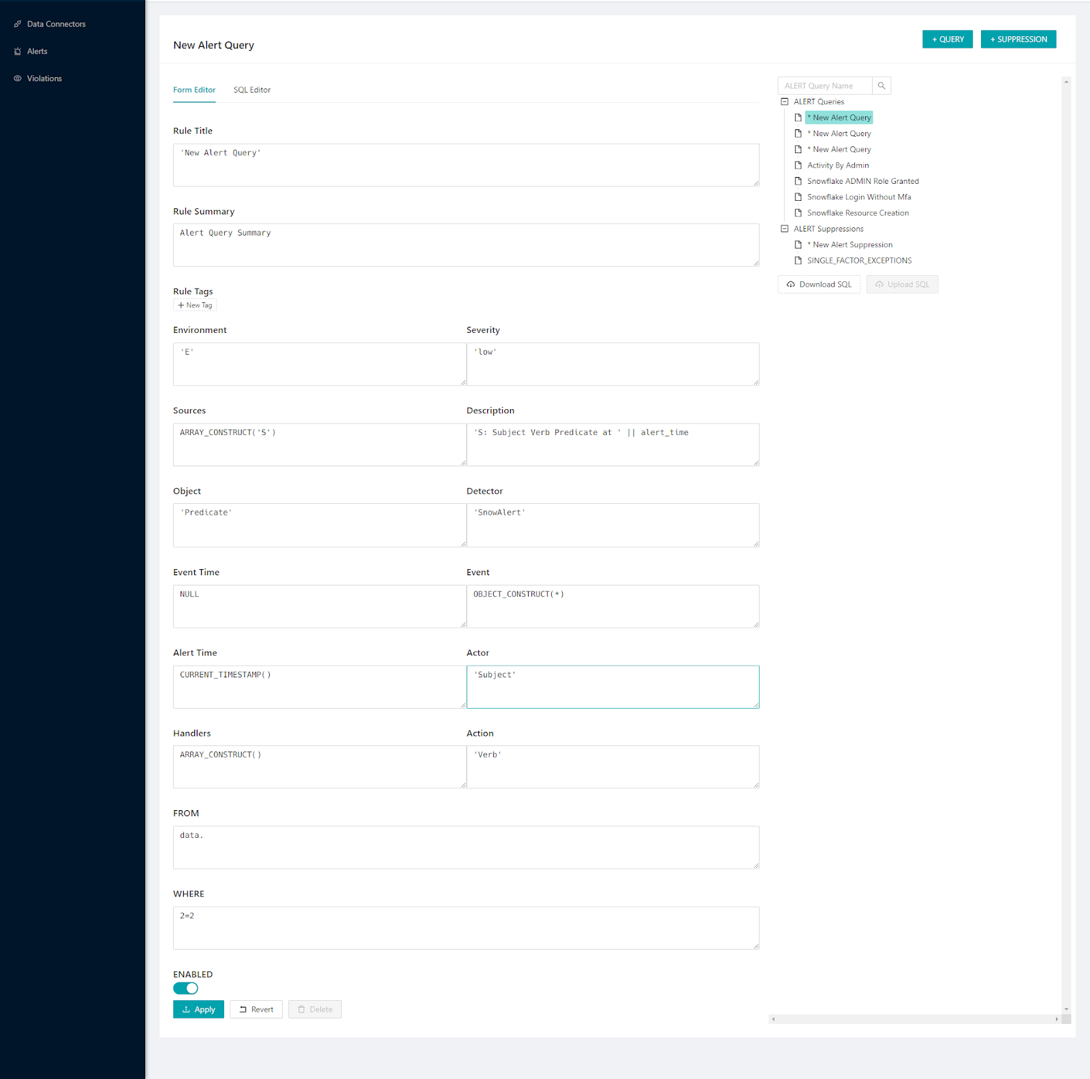Viewport: 1090px width, 1079px height.
Task: Click the Download SQL button
Action: coord(819,284)
